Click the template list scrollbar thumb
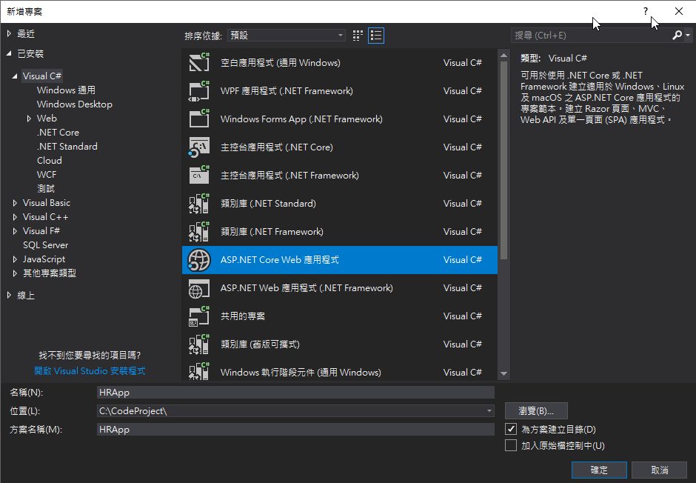Screen dimensions: 696x483 [x=503, y=160]
